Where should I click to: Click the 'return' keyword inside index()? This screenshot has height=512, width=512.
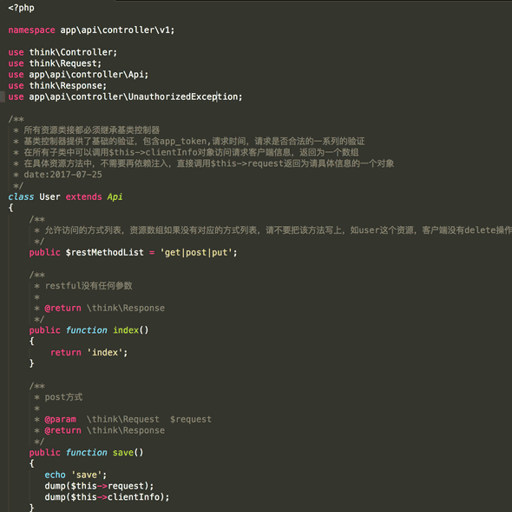66,353
